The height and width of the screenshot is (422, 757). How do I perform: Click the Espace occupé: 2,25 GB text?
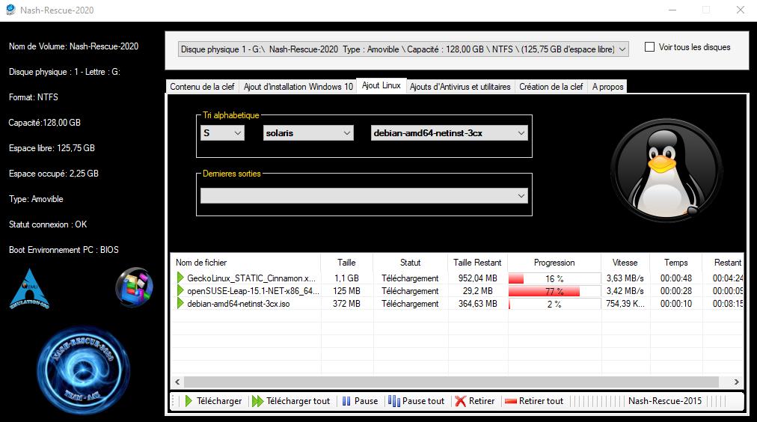click(x=54, y=174)
